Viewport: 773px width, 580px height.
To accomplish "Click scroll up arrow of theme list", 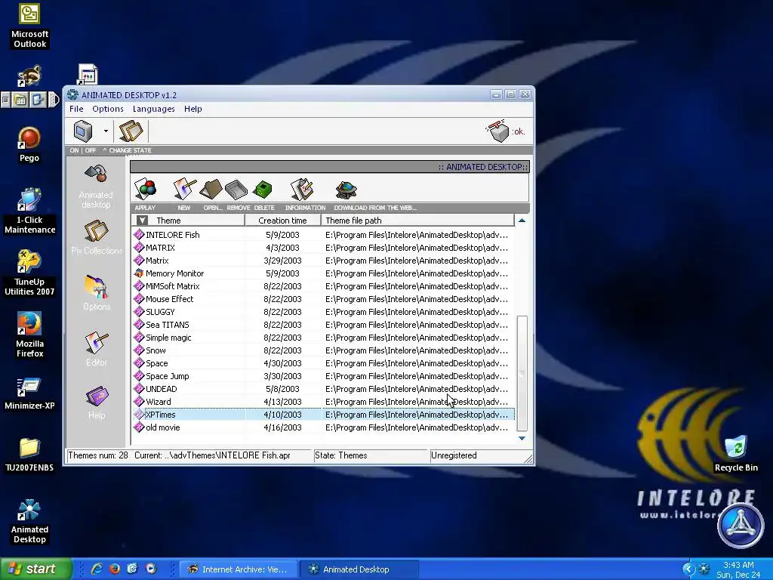I will coord(522,221).
